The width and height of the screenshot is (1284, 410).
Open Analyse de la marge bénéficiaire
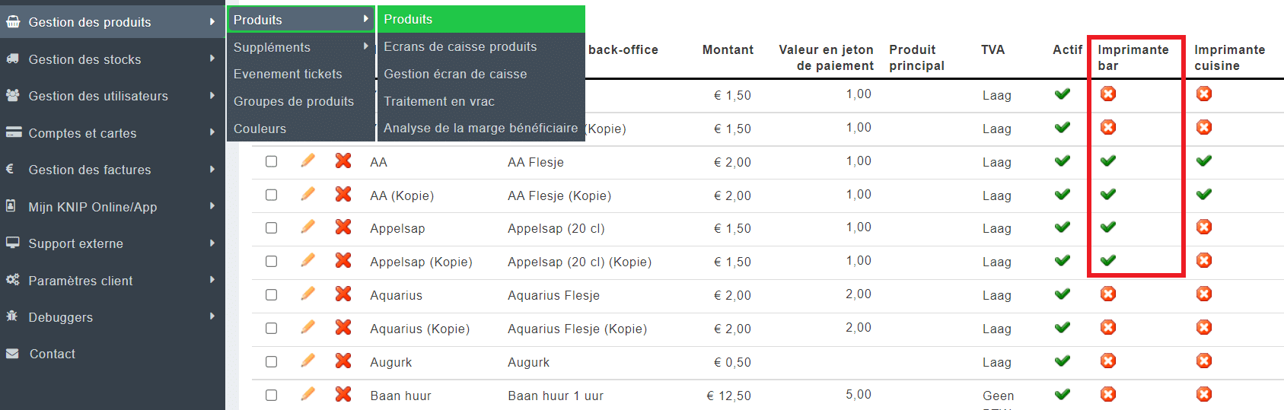(481, 128)
